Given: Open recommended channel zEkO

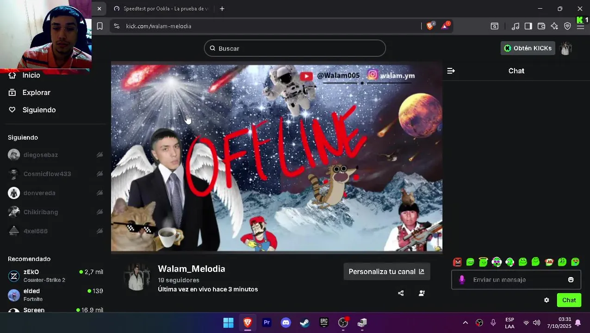Looking at the screenshot, I should (56, 276).
